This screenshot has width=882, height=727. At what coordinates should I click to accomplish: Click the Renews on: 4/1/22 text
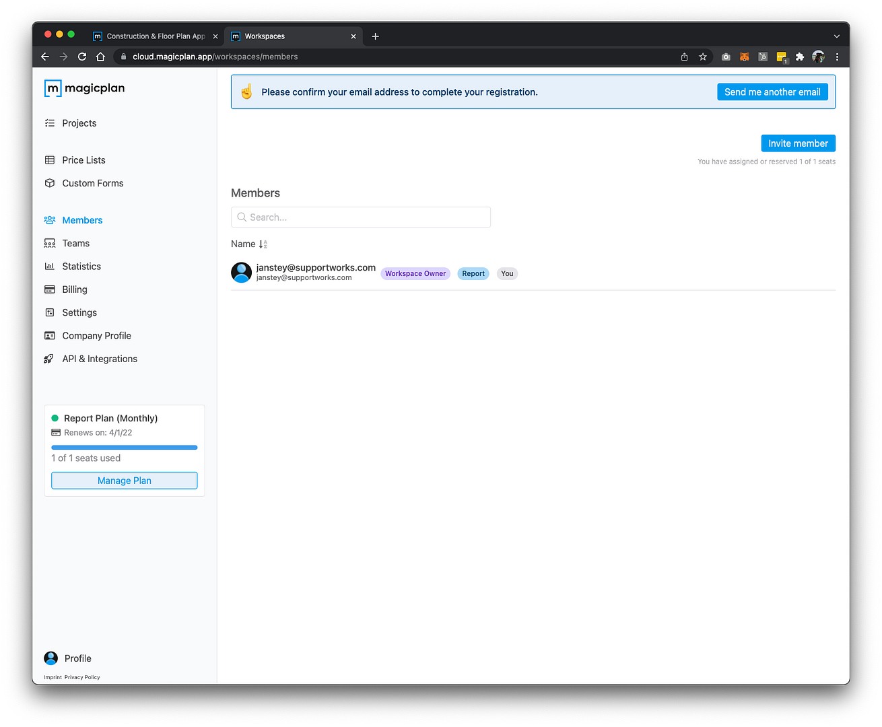98,433
